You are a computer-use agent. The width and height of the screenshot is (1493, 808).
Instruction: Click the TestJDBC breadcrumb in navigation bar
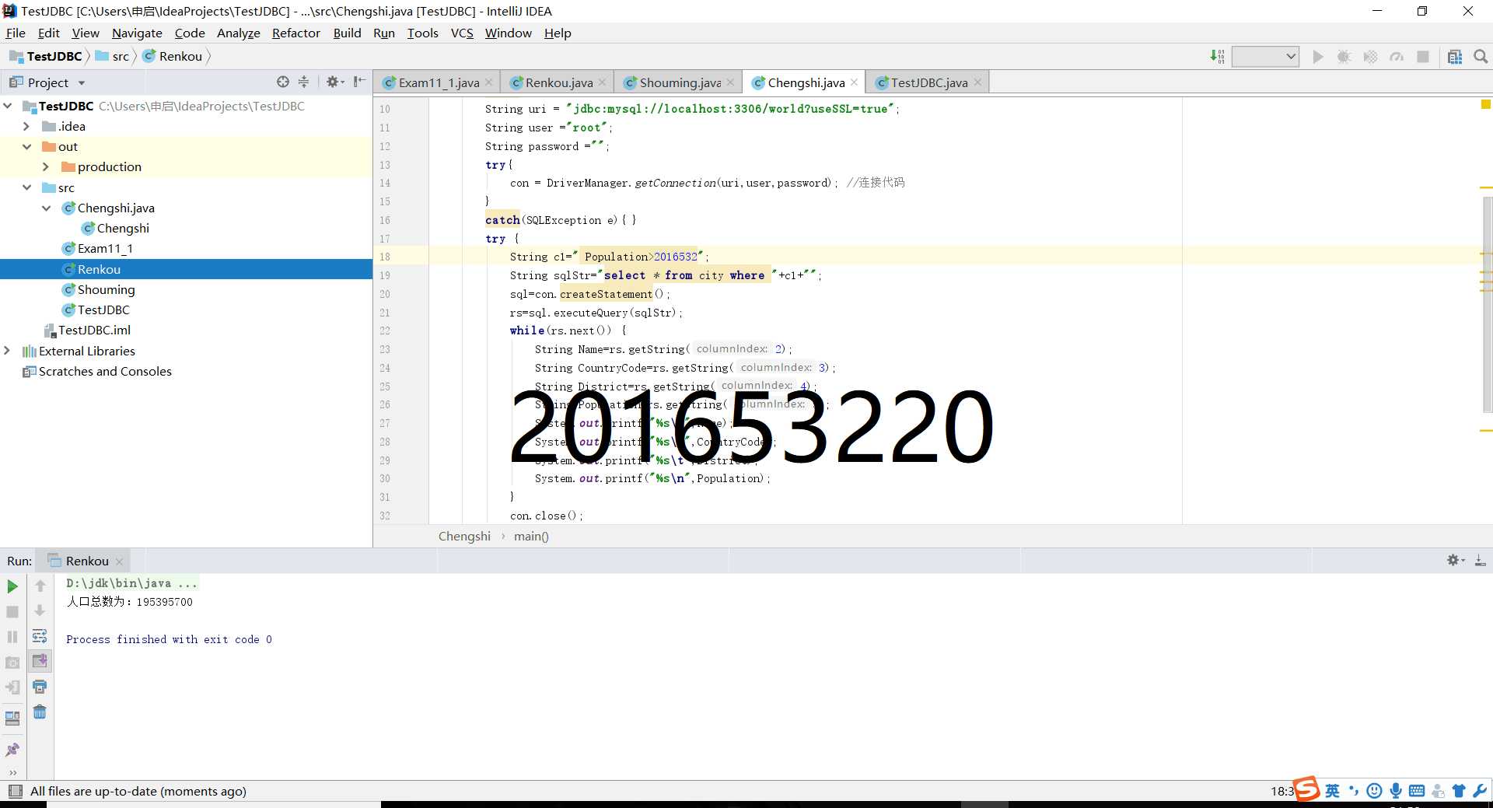(x=46, y=56)
